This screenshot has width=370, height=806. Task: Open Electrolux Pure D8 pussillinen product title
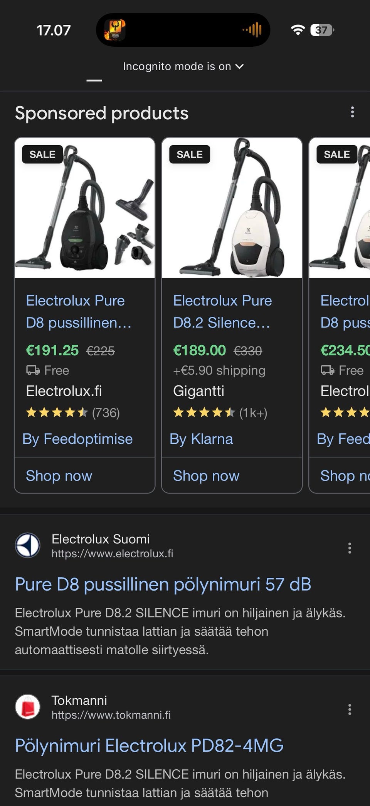tap(79, 311)
